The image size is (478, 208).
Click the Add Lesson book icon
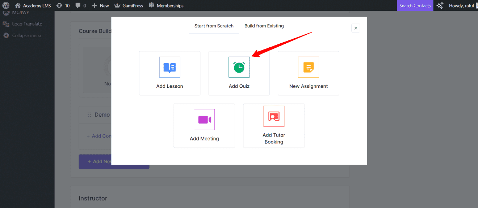click(169, 67)
